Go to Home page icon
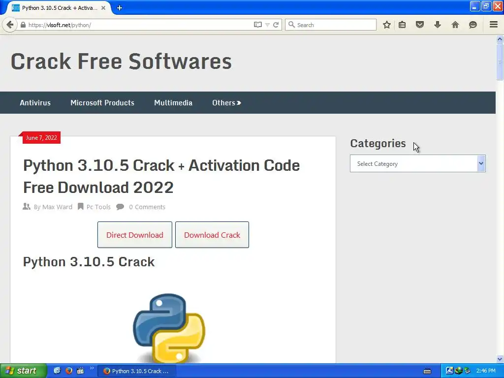 point(455,25)
